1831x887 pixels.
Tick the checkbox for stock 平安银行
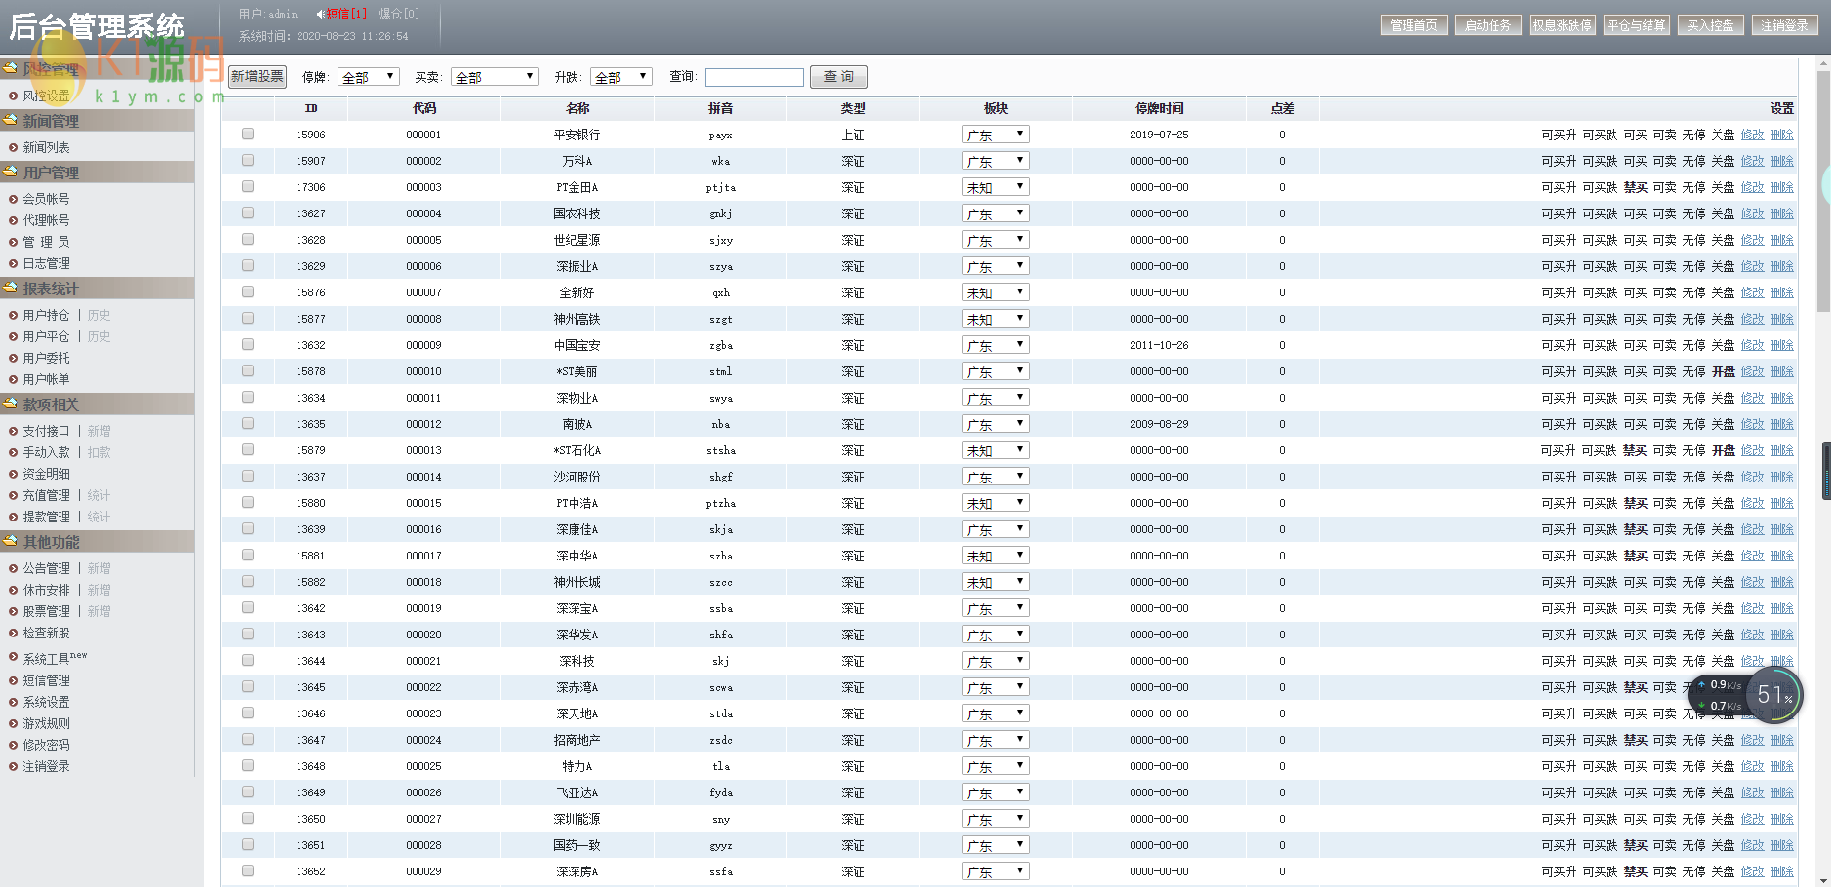(x=248, y=135)
